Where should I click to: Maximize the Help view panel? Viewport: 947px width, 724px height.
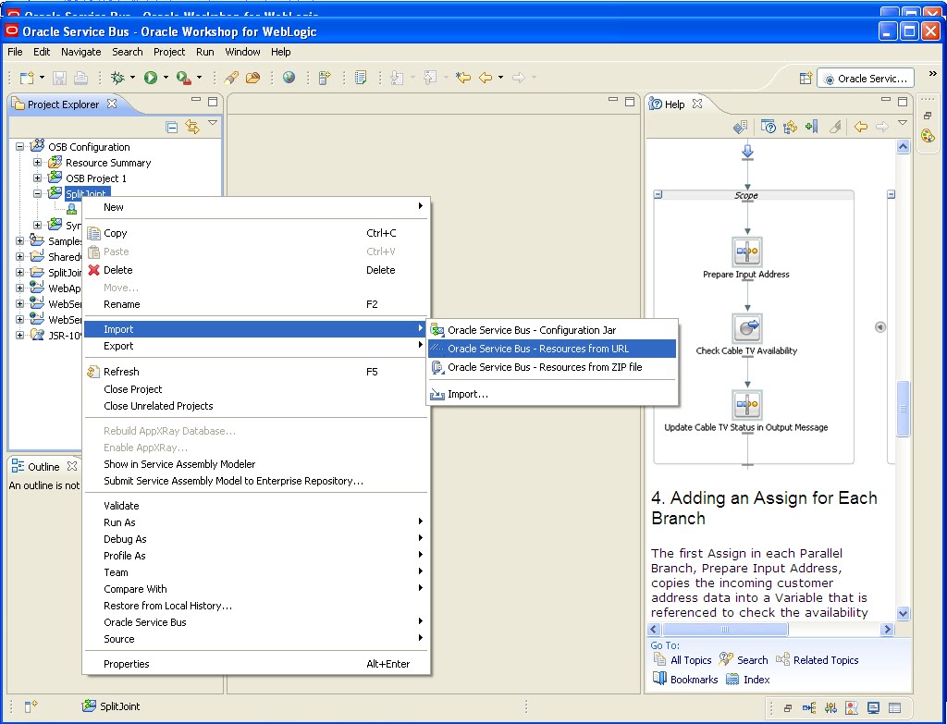click(x=903, y=101)
